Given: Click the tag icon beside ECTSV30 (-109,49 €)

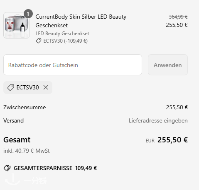Looking at the screenshot, I should click(39, 41).
